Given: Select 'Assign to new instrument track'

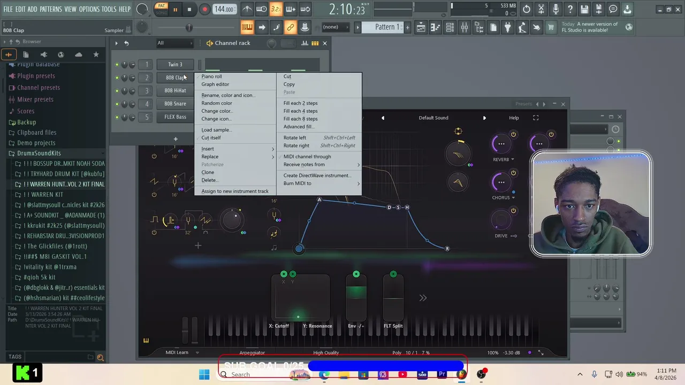Looking at the screenshot, I should coord(235,191).
